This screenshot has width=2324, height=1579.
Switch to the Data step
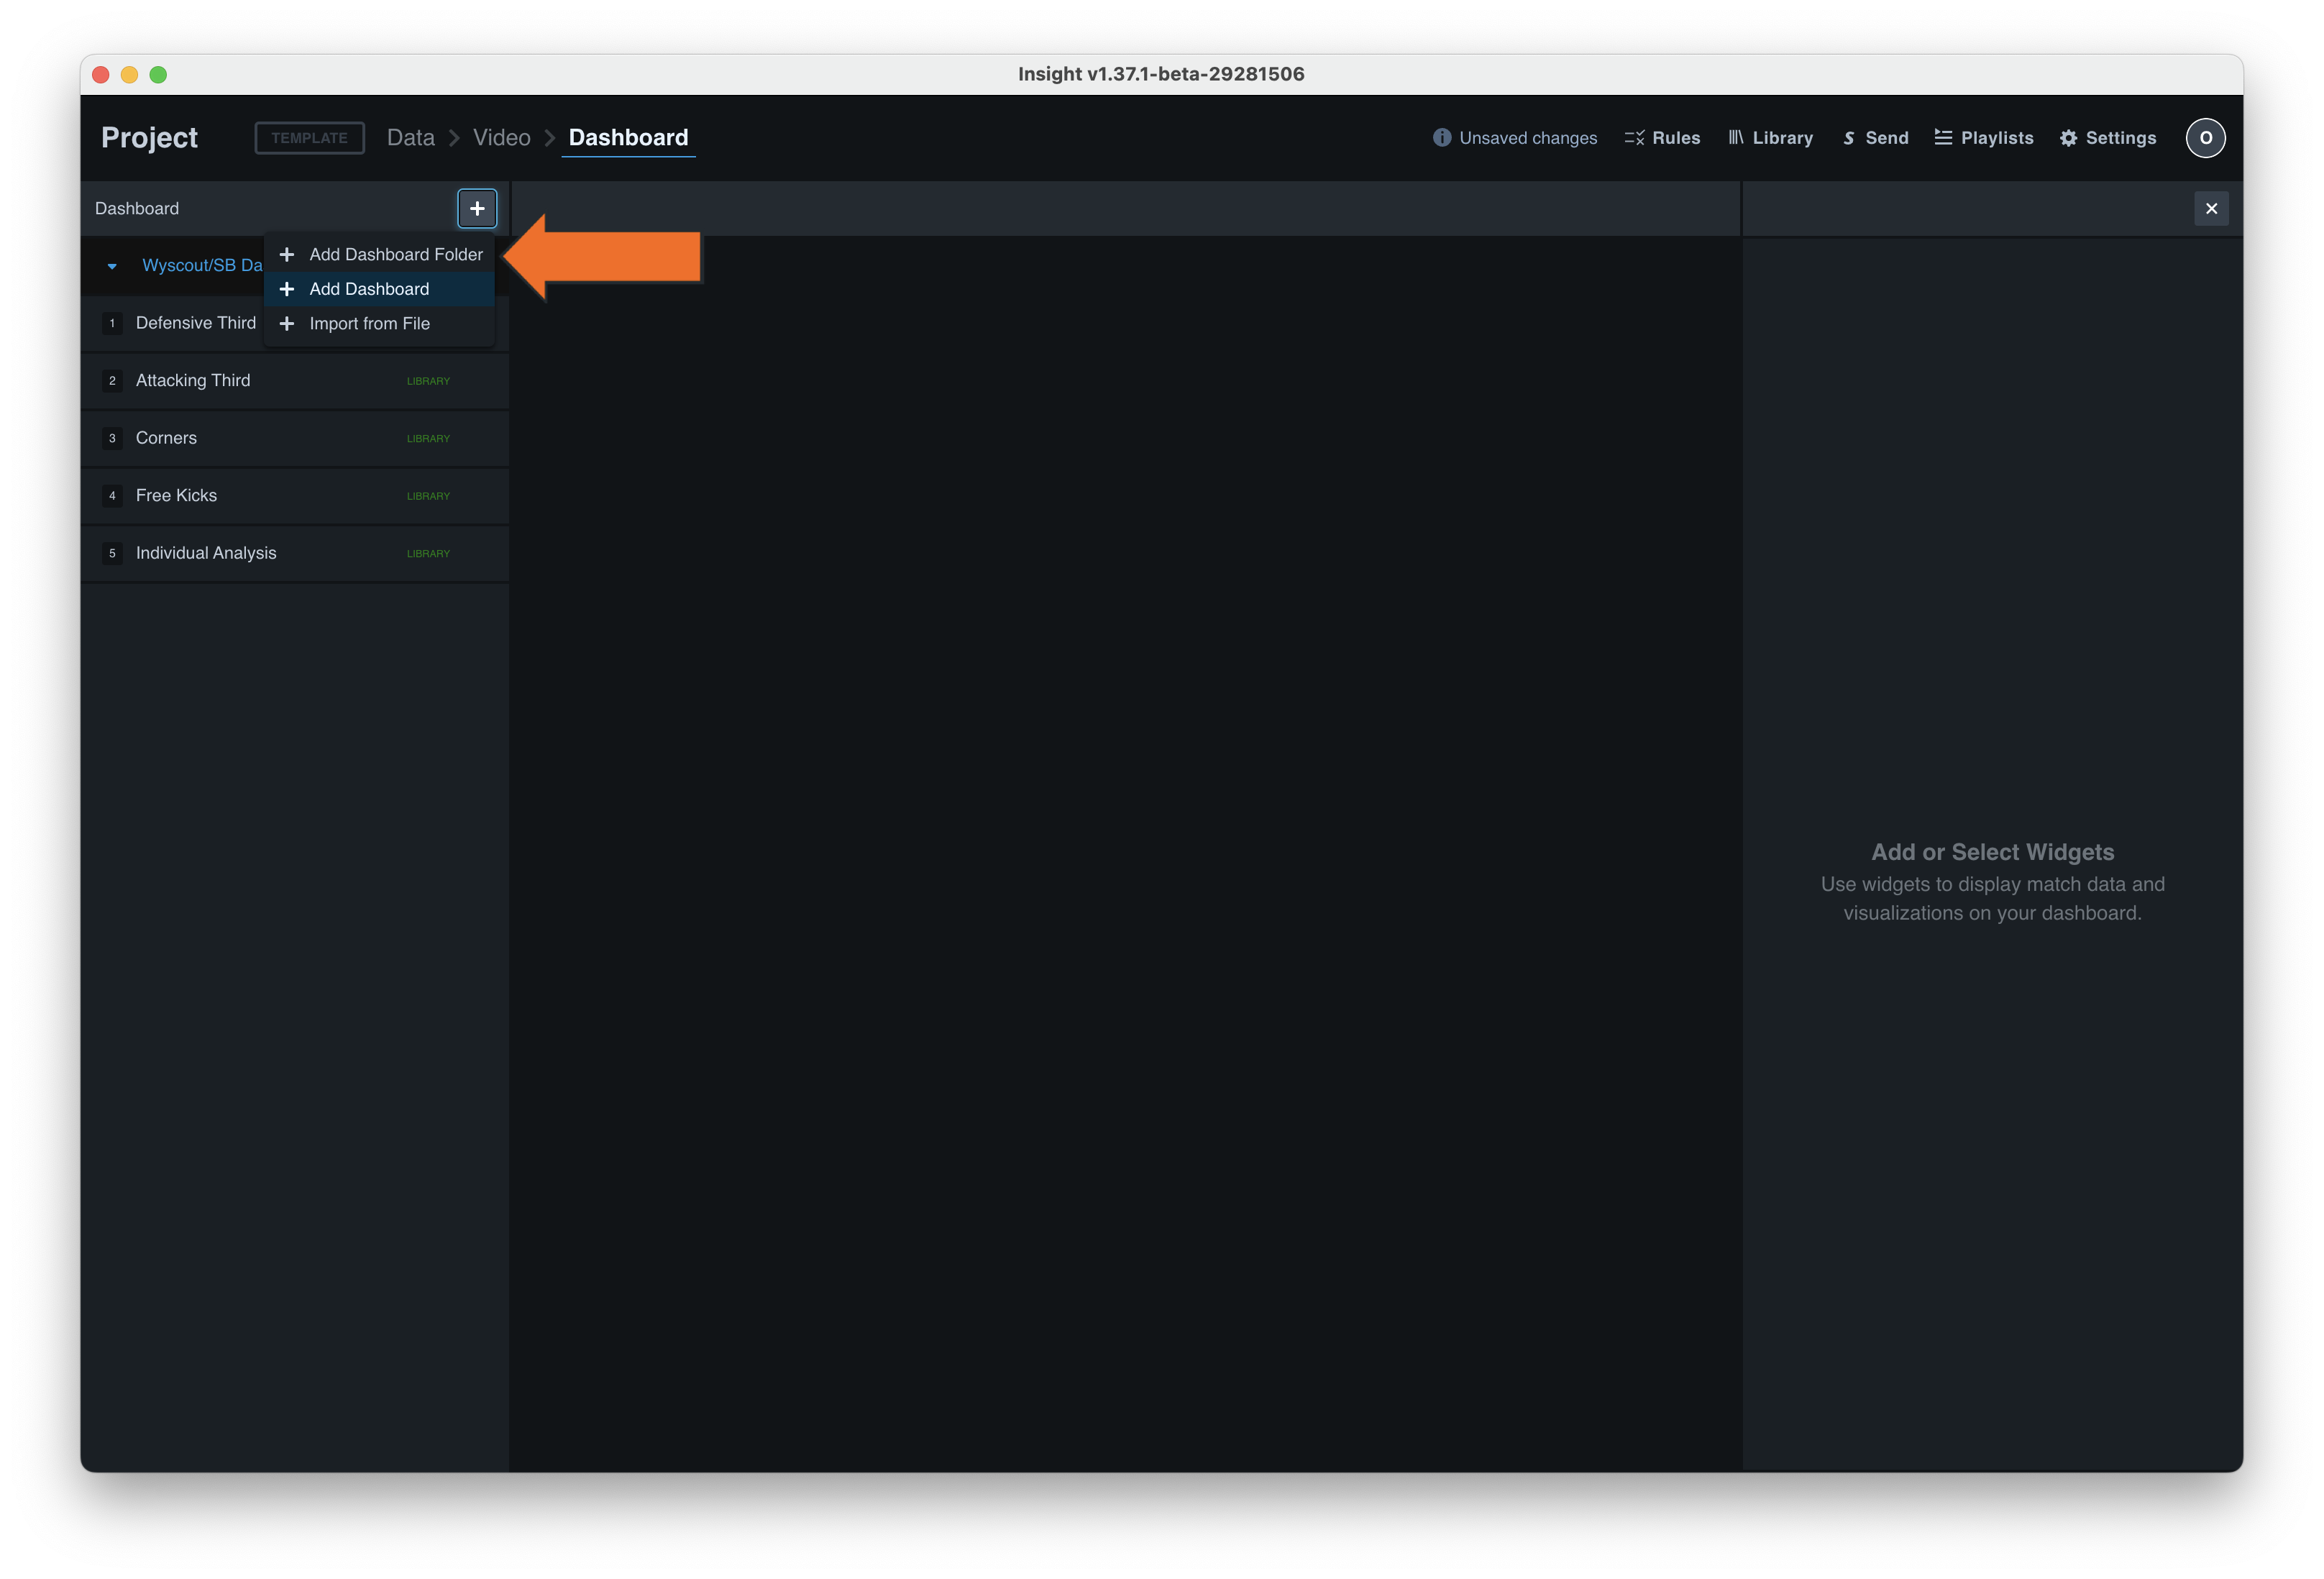411,138
